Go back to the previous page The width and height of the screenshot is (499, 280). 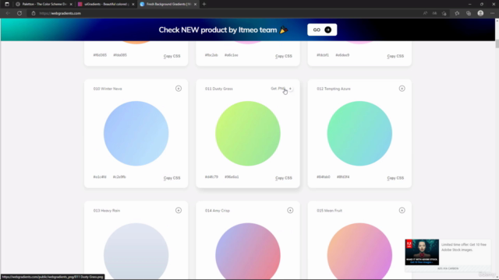tap(8, 13)
